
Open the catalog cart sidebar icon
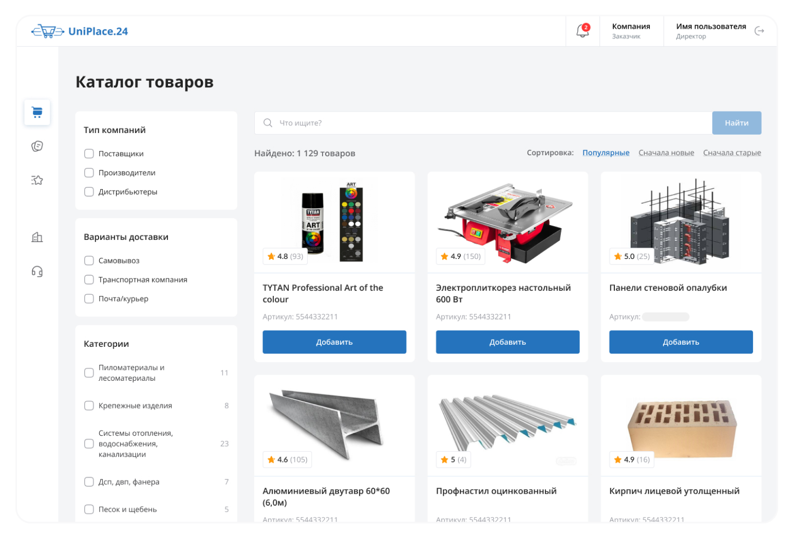point(37,112)
